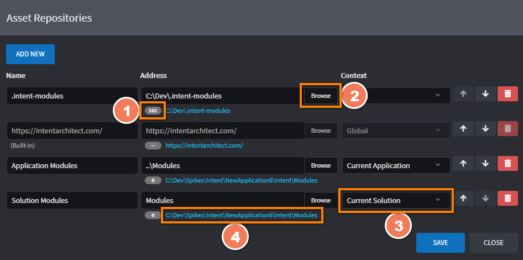Move Solution Modules repository up

click(x=463, y=200)
